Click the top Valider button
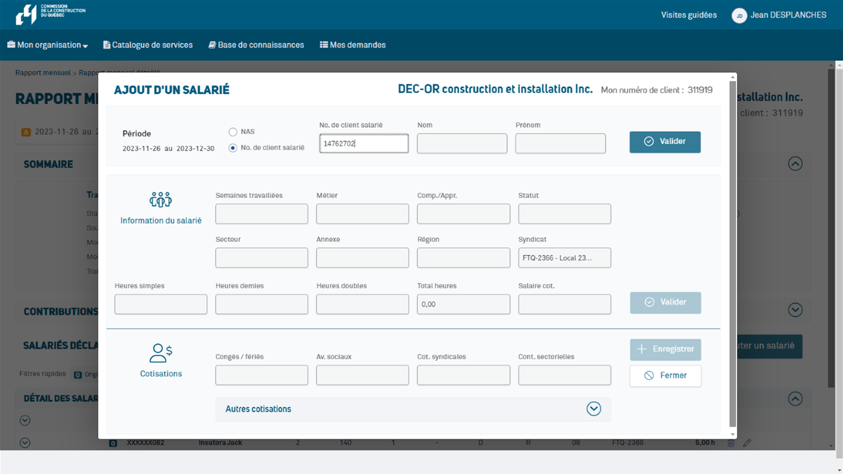The height and width of the screenshot is (474, 843). click(x=665, y=142)
